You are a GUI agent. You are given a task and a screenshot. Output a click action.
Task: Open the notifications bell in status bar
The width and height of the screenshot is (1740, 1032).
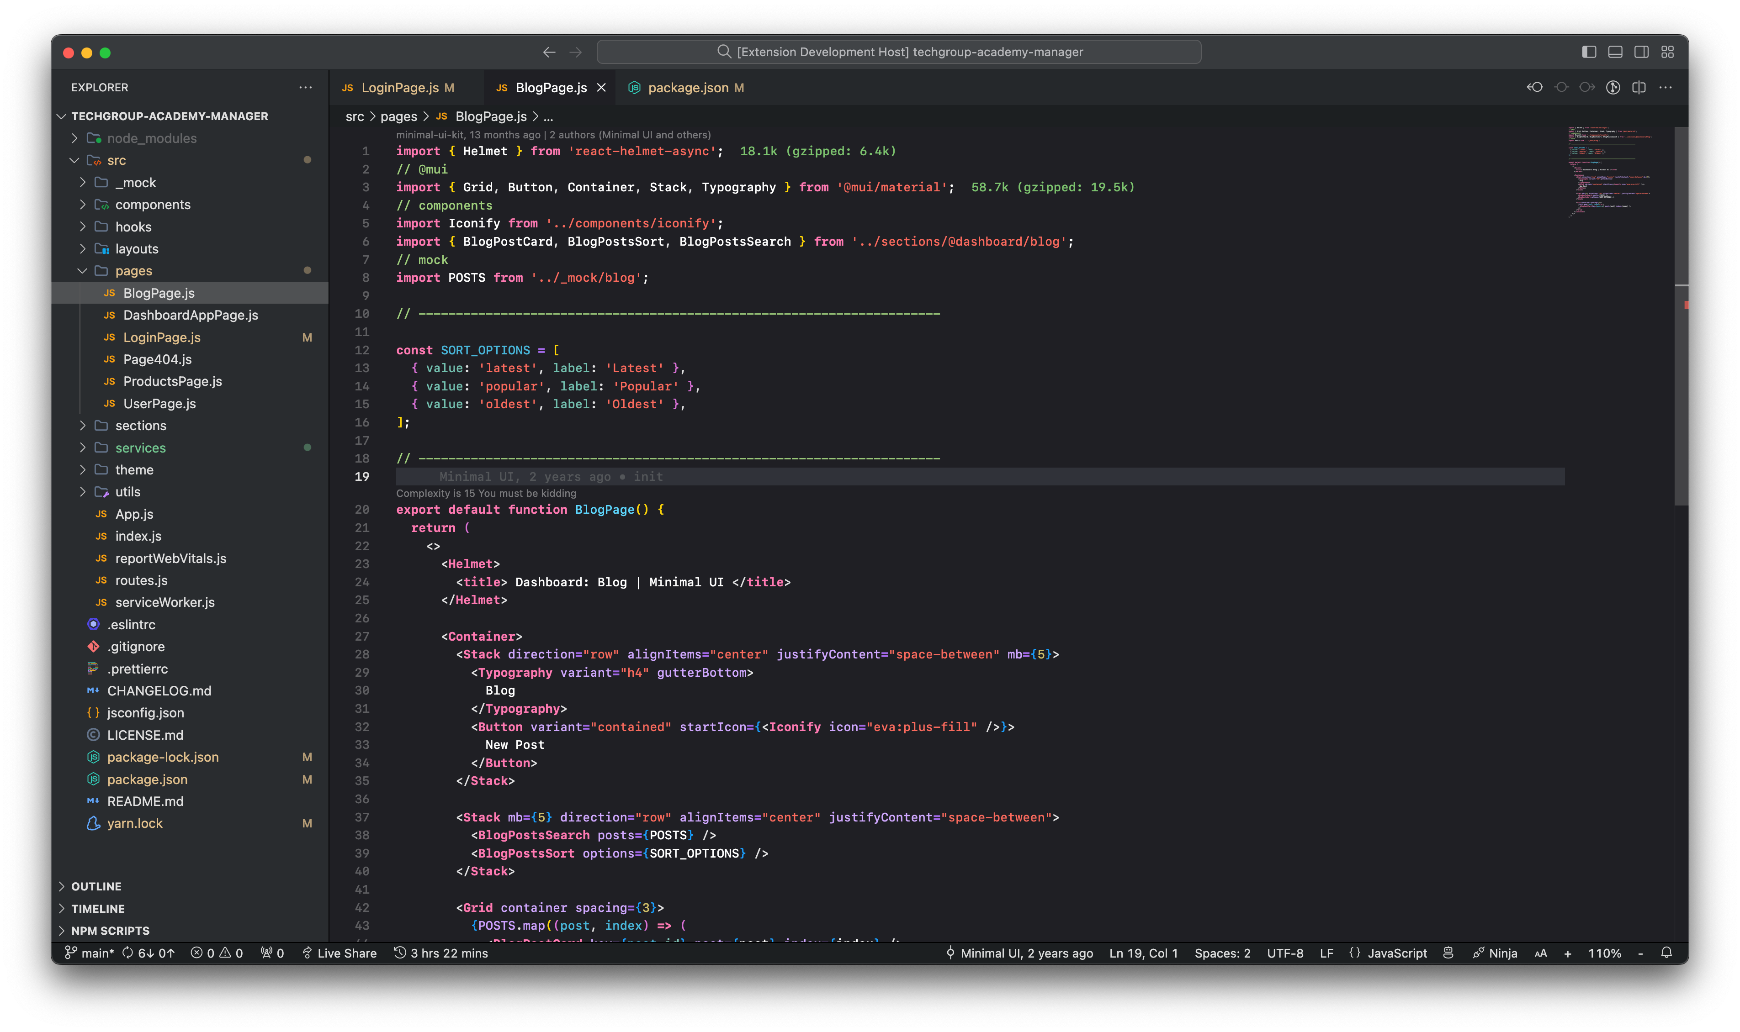[1666, 953]
